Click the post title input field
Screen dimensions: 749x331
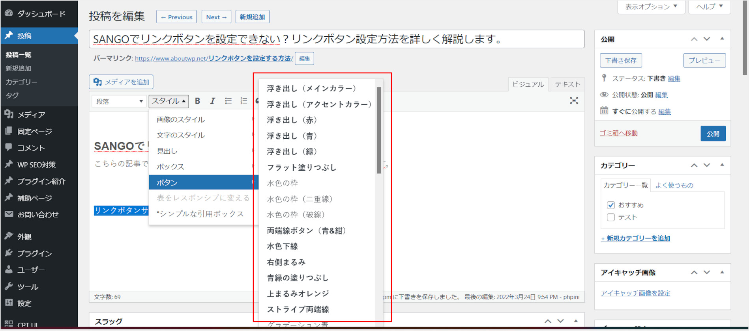(336, 39)
